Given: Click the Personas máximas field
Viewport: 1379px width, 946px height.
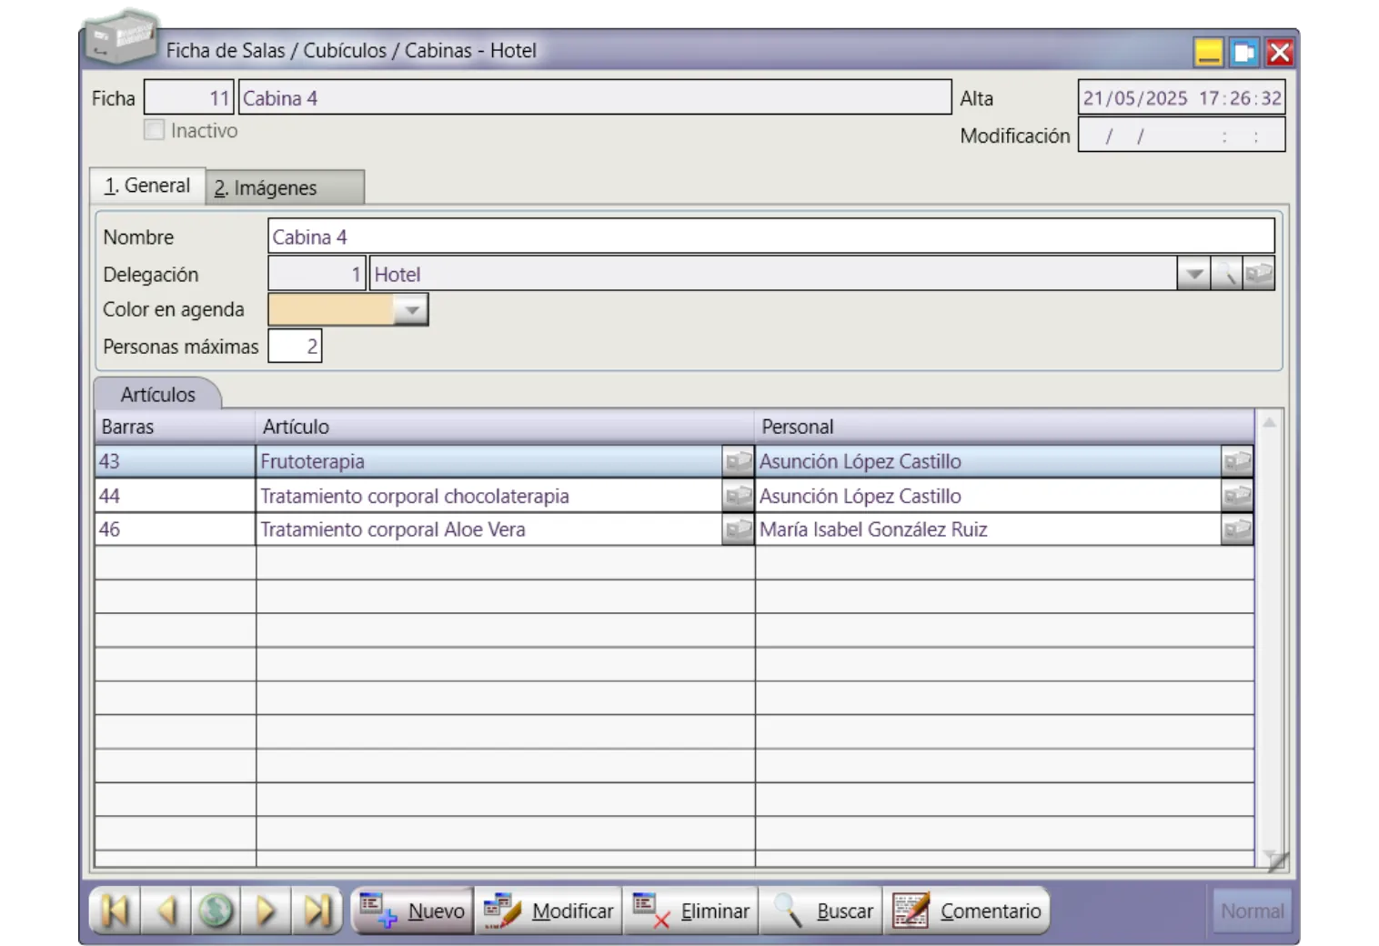Looking at the screenshot, I should [295, 347].
